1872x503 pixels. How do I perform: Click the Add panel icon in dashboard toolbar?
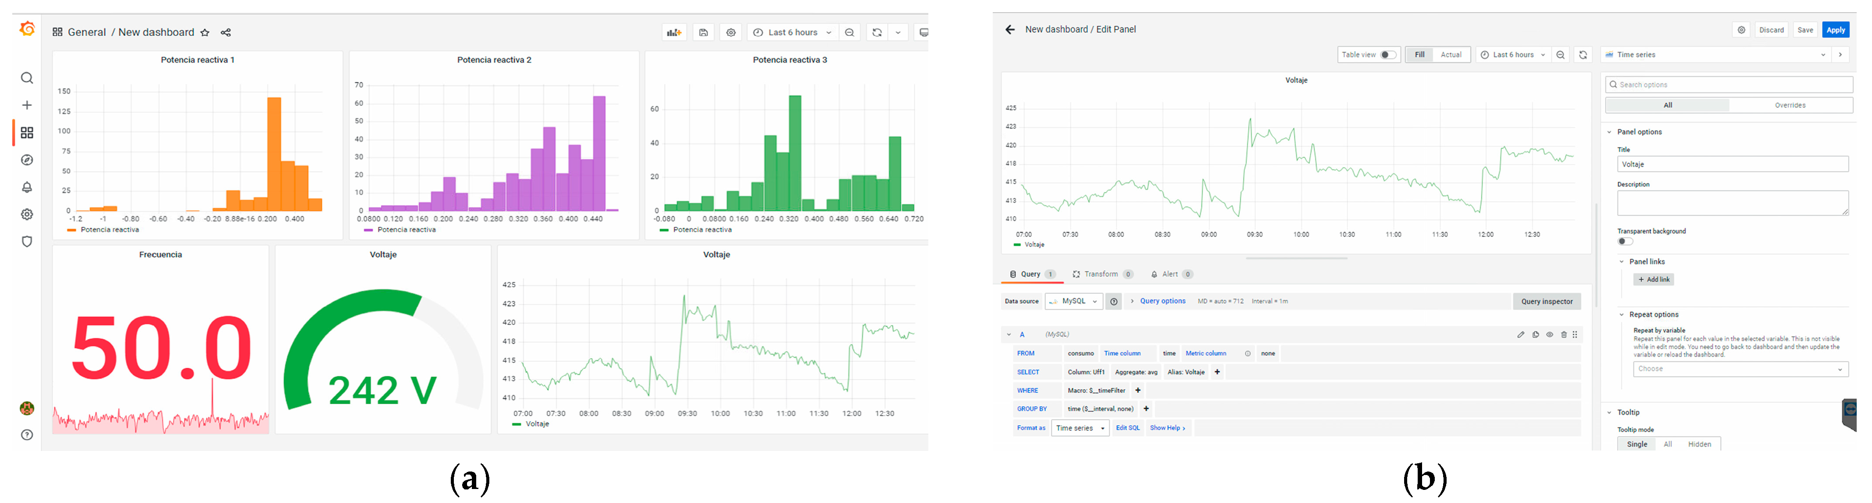(674, 33)
